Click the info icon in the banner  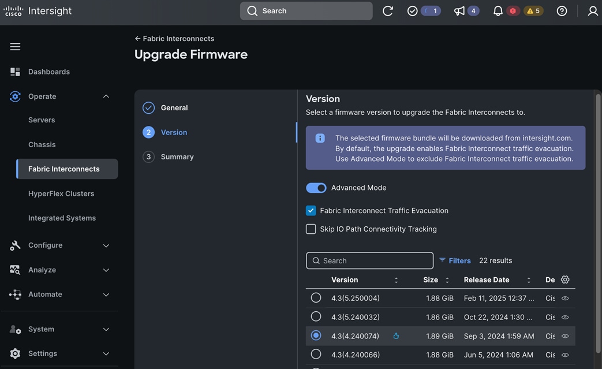point(320,138)
